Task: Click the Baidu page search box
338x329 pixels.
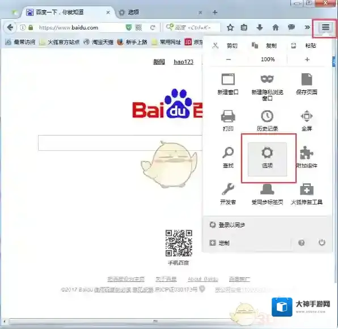Action: click(x=120, y=143)
